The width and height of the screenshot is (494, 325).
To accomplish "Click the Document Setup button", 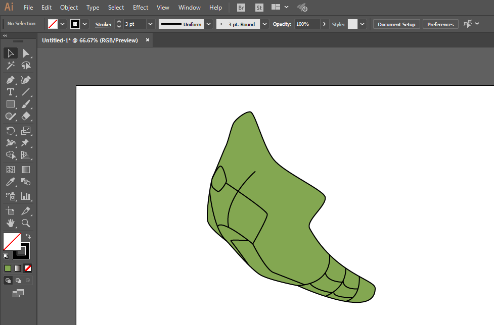I will [396, 24].
